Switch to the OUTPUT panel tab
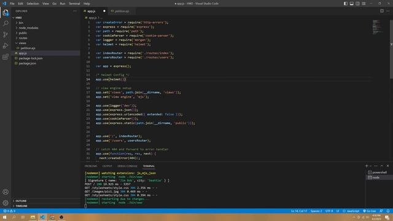This screenshot has height=221, width=393. 107,166
